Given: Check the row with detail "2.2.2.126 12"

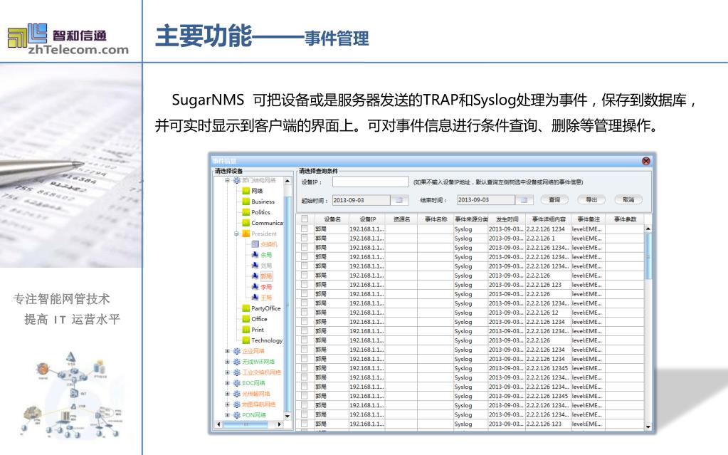Looking at the screenshot, I should [x=305, y=313].
